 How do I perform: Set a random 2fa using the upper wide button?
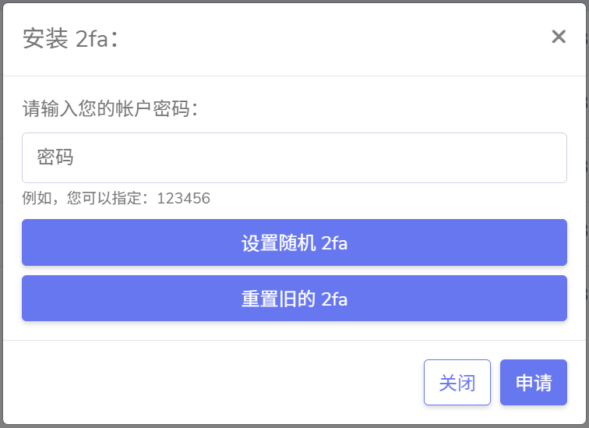coord(294,242)
